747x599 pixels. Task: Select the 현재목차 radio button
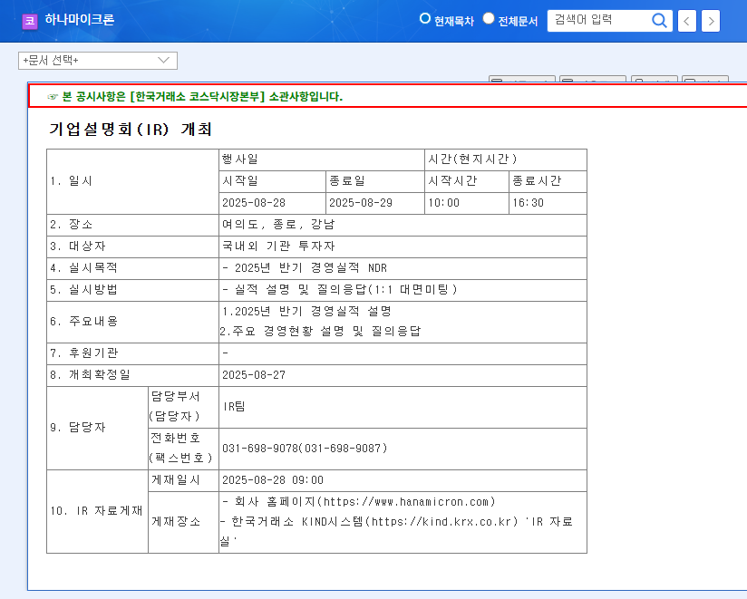click(x=424, y=18)
